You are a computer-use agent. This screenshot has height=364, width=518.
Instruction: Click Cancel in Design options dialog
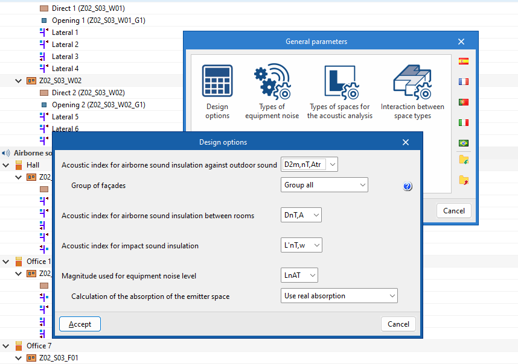(x=398, y=324)
